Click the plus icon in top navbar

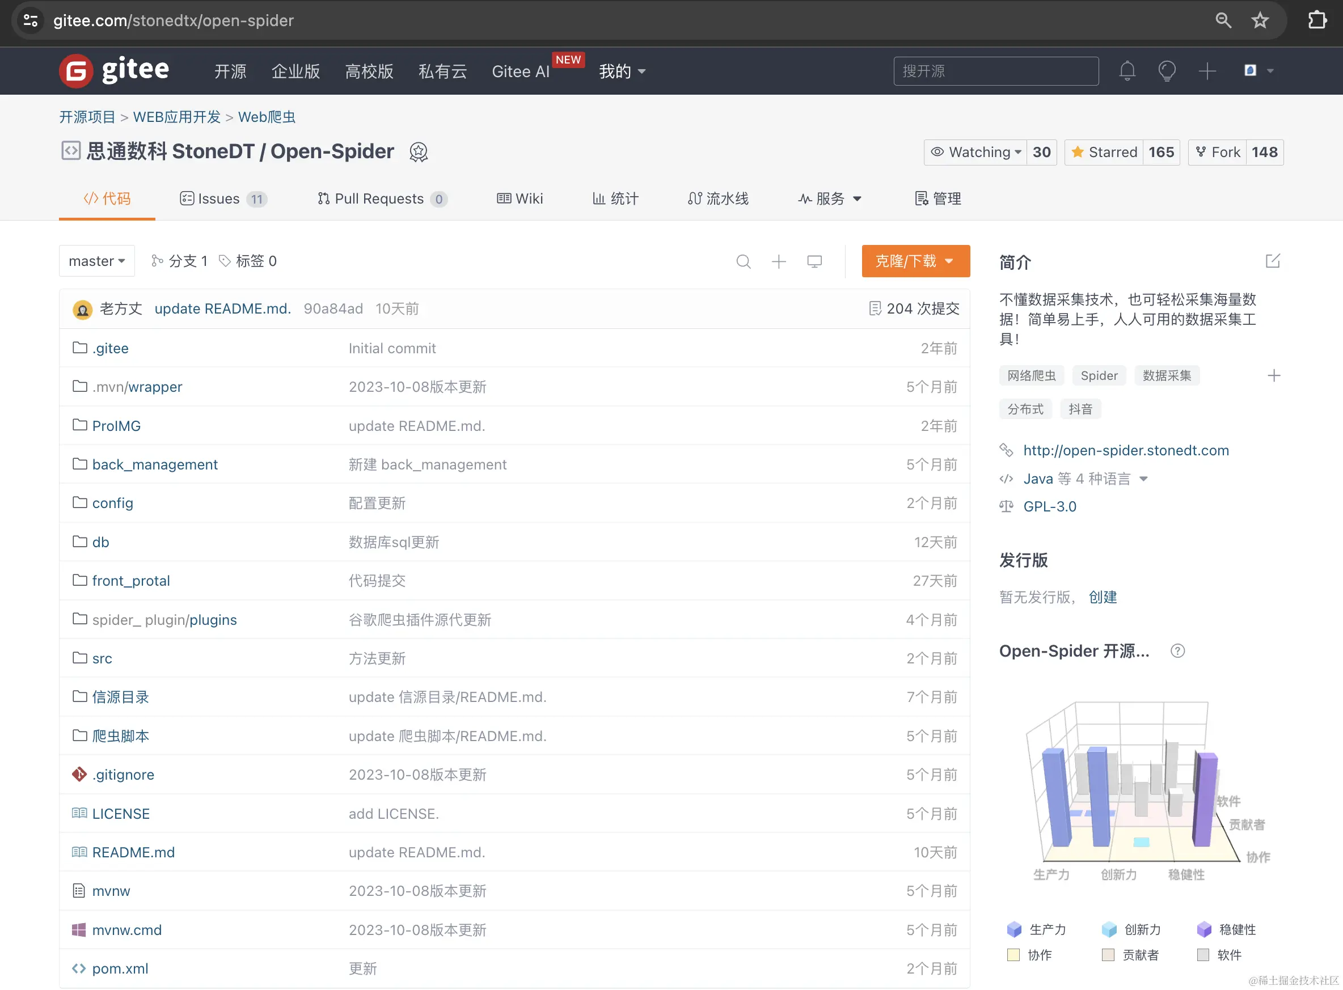pyautogui.click(x=1207, y=71)
